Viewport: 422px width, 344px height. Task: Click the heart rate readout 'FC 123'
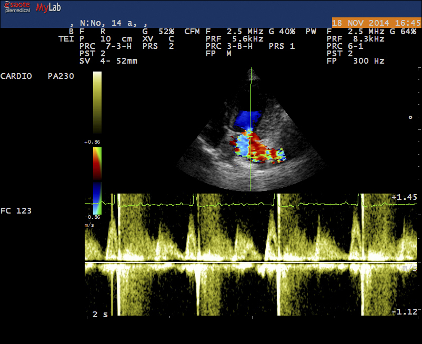point(16,210)
